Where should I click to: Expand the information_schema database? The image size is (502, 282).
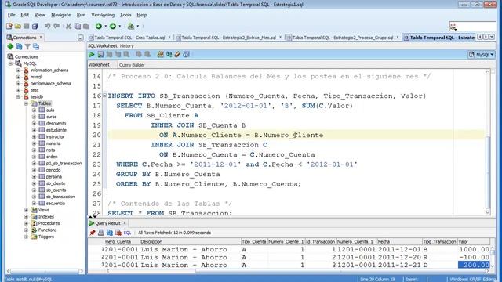(18, 70)
